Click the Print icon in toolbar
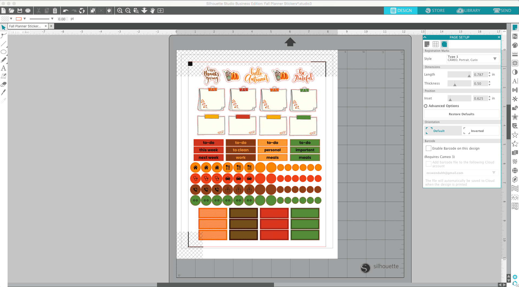 click(28, 11)
